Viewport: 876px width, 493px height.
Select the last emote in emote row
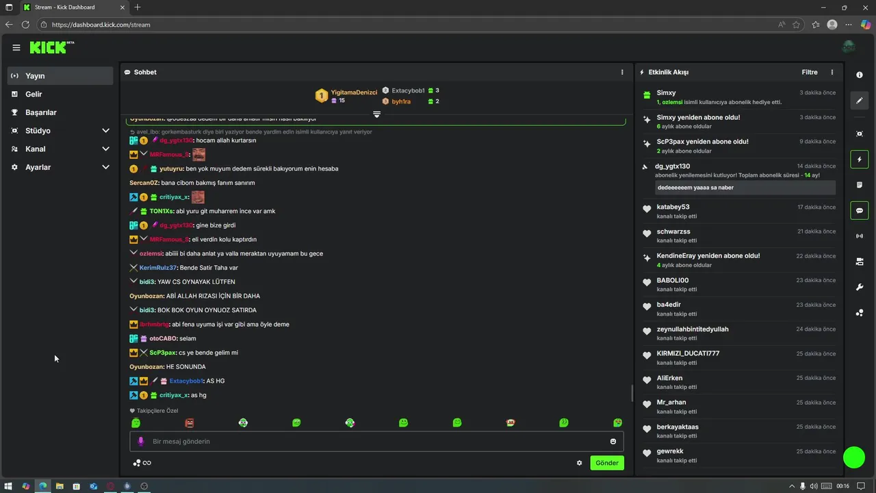tap(617, 423)
